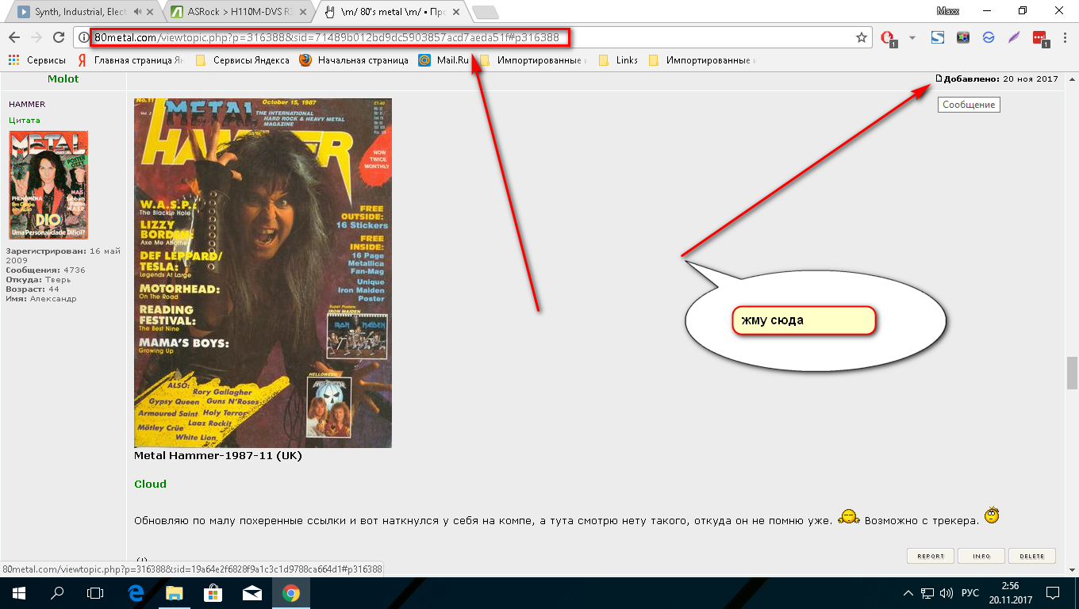Viewport: 1079px width, 609px height.
Task: Open the Импортированные folder left of Links
Action: [x=534, y=60]
